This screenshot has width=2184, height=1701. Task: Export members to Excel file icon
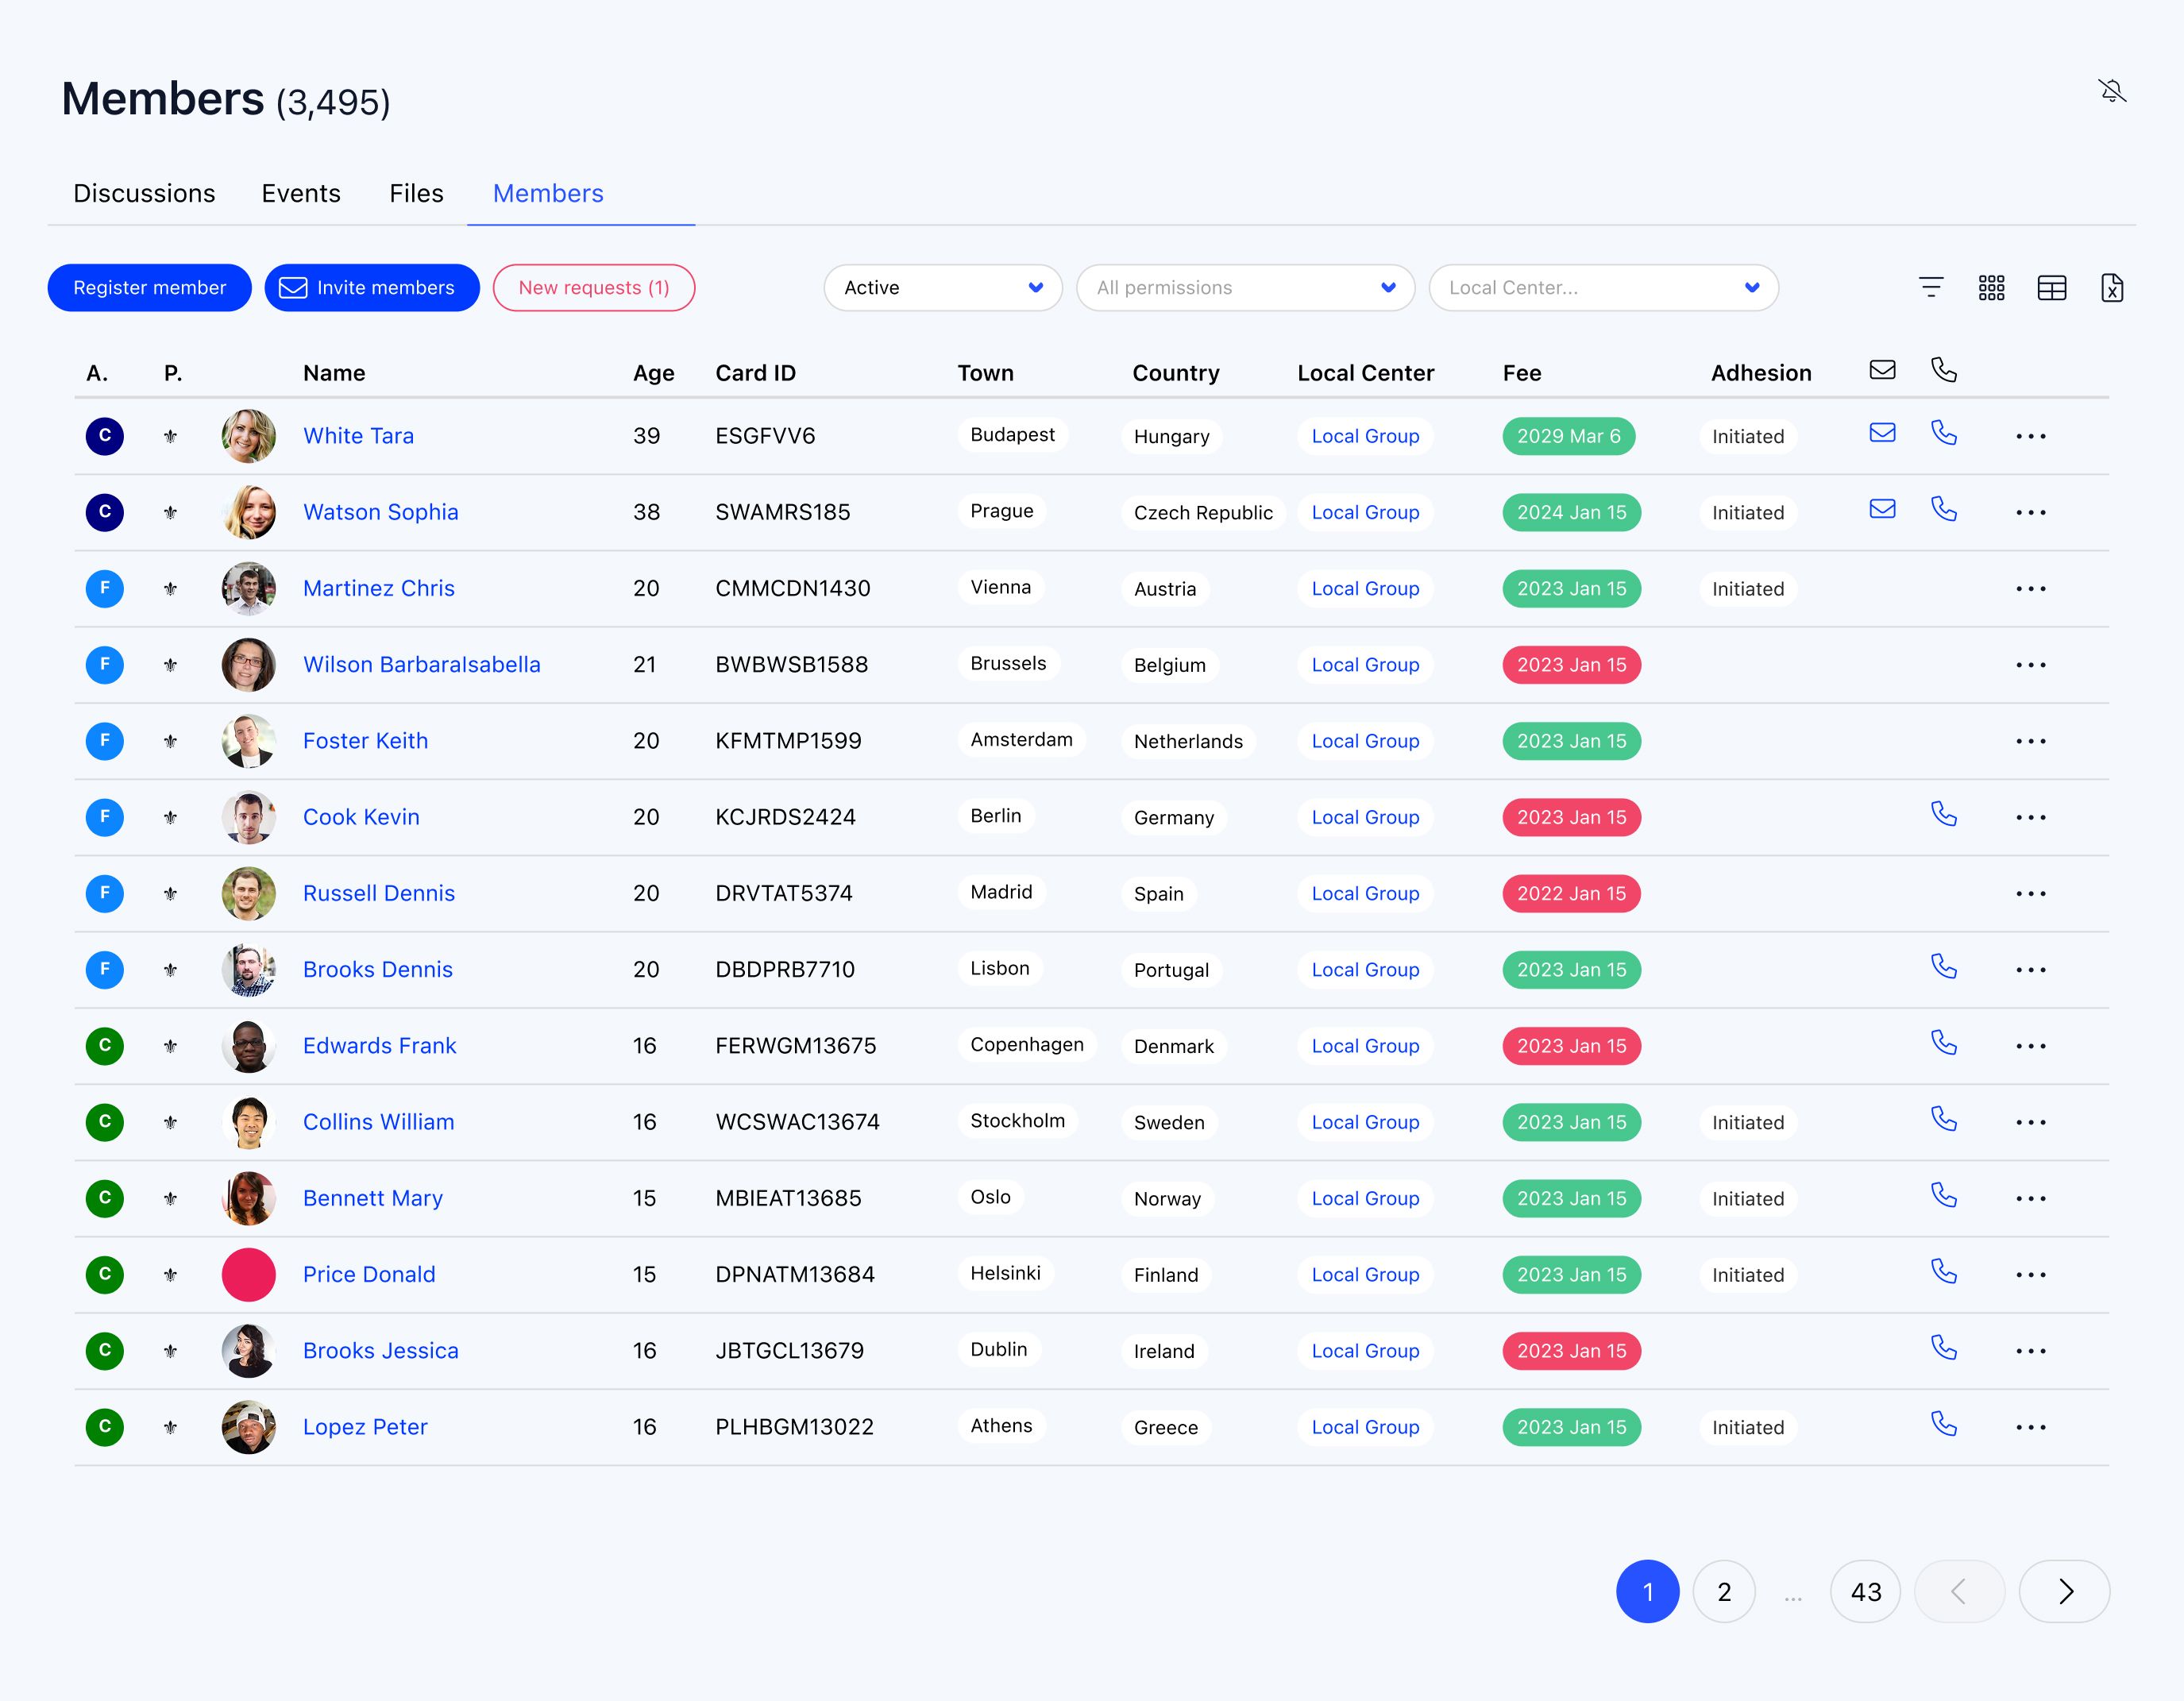tap(2111, 288)
